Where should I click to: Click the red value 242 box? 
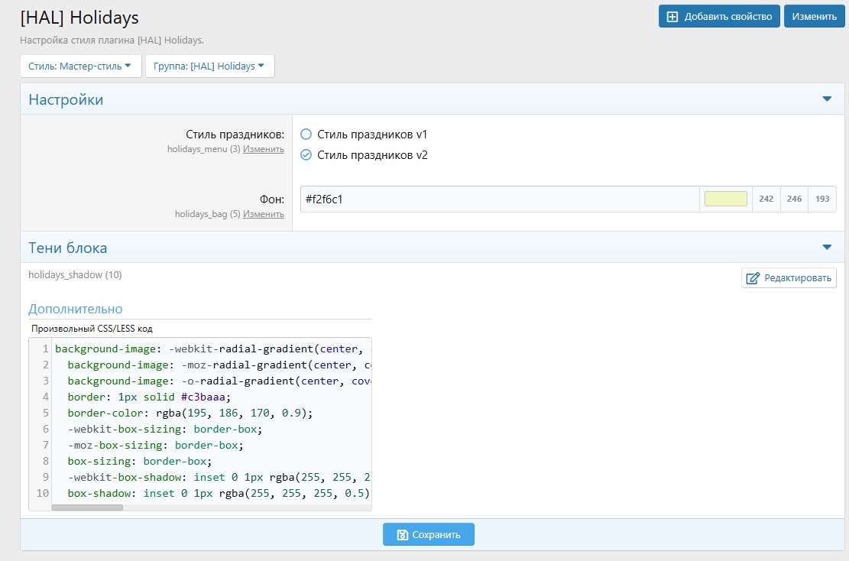click(x=766, y=199)
